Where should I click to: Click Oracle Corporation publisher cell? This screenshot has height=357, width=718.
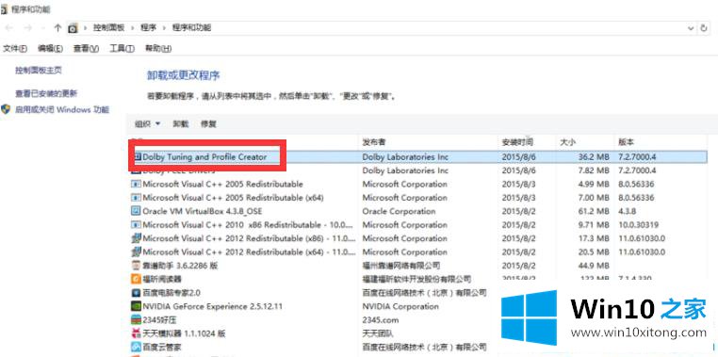click(399, 211)
